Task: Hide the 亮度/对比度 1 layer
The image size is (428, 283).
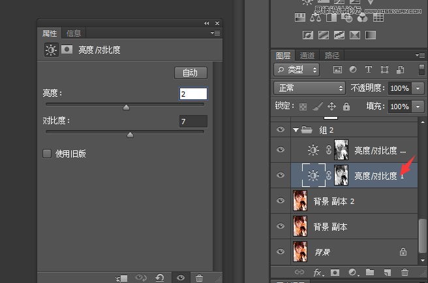Action: coord(281,175)
